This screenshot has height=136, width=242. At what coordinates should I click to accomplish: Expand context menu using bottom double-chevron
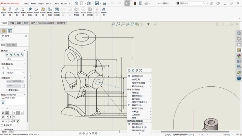(x=140, y=134)
